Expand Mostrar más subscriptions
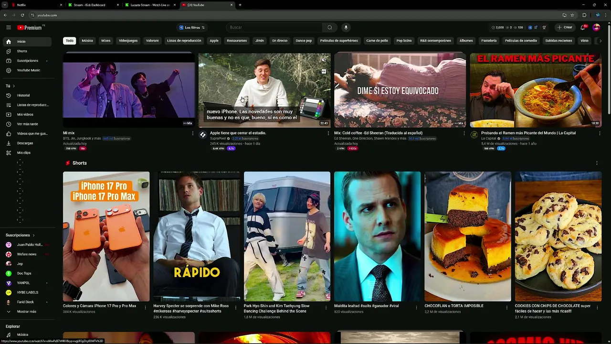 pos(26,312)
